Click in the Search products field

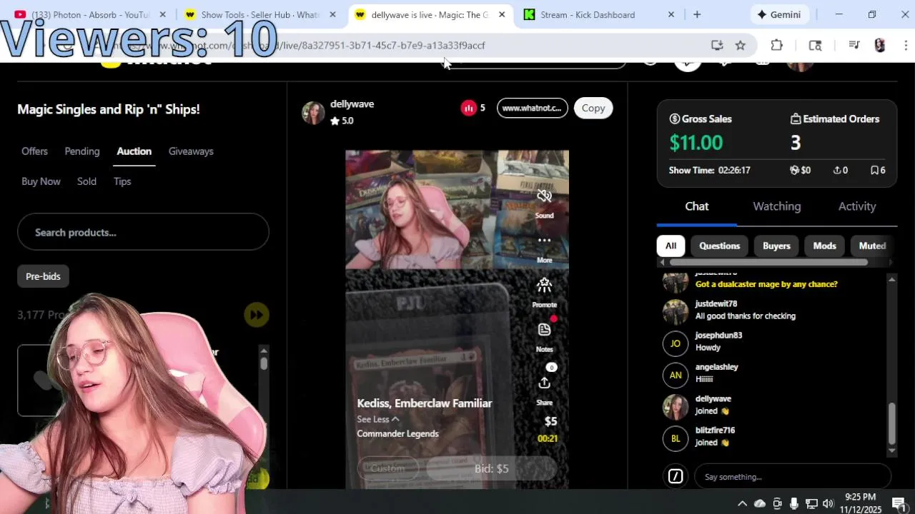pyautogui.click(x=143, y=232)
